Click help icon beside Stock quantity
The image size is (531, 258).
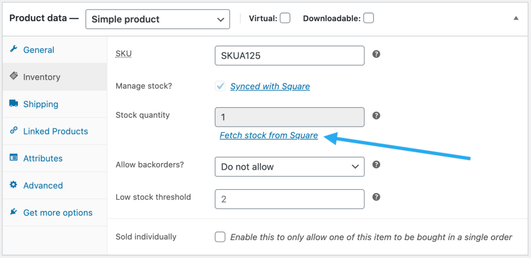pyautogui.click(x=377, y=116)
